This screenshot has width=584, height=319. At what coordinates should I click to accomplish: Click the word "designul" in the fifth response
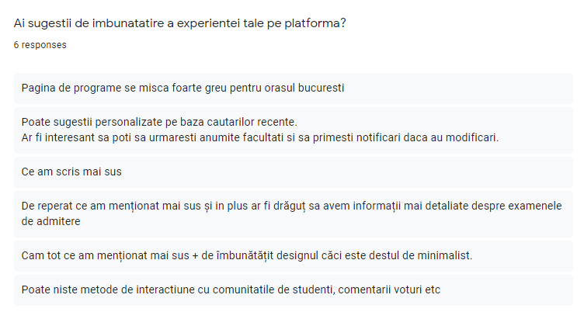[x=315, y=255]
